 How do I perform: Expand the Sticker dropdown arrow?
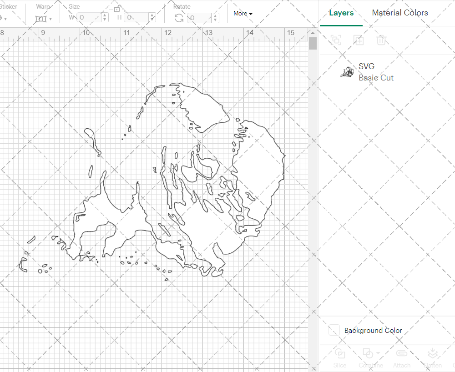point(5,19)
